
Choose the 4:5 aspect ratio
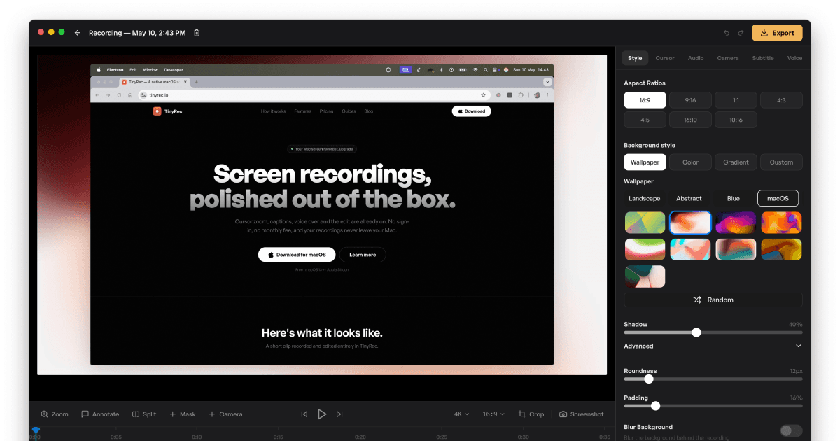click(x=645, y=120)
